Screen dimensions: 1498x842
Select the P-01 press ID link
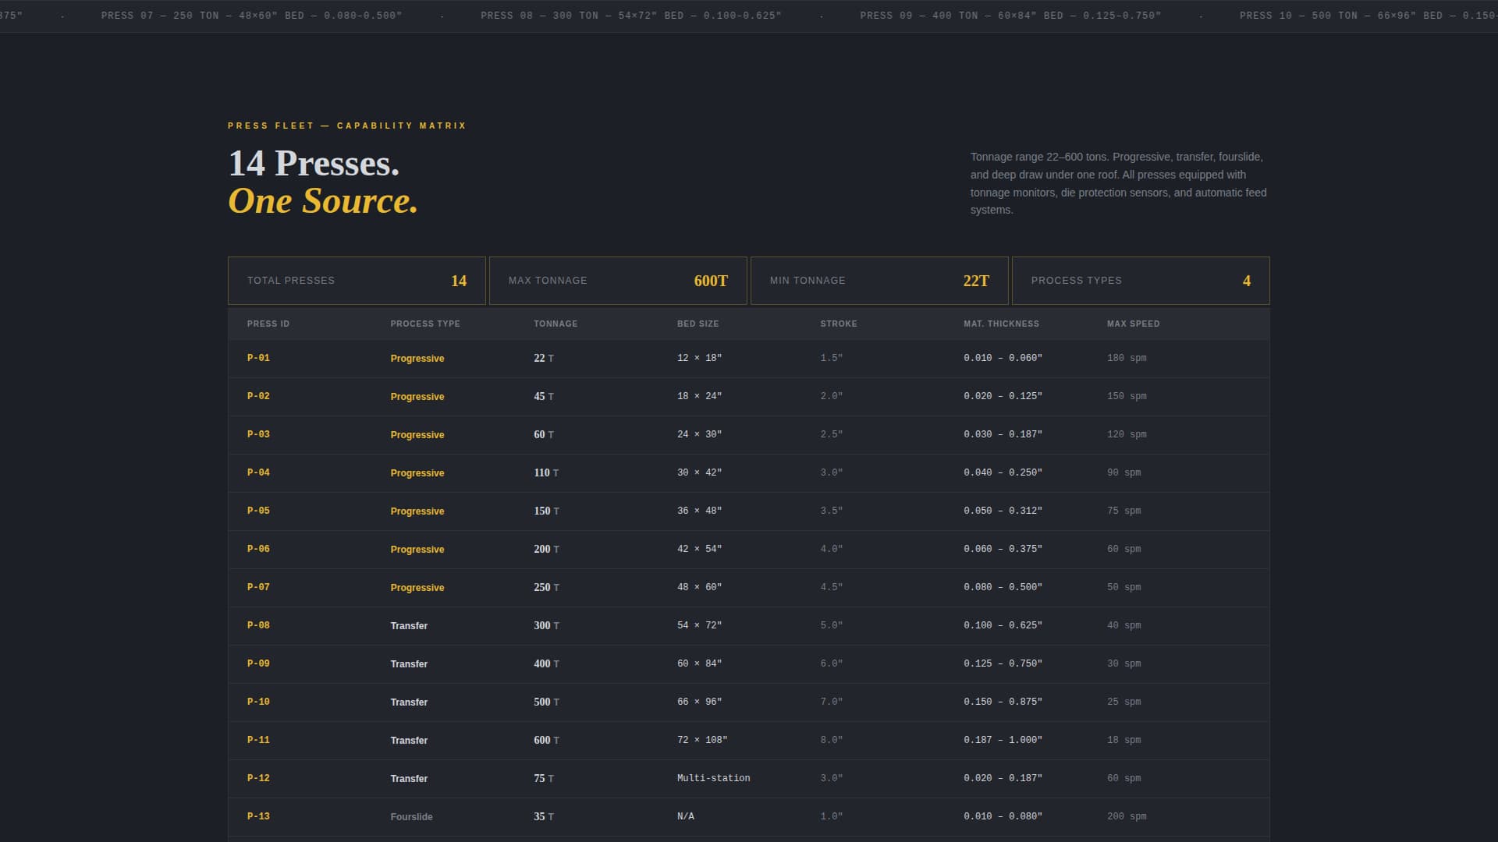pyautogui.click(x=258, y=358)
